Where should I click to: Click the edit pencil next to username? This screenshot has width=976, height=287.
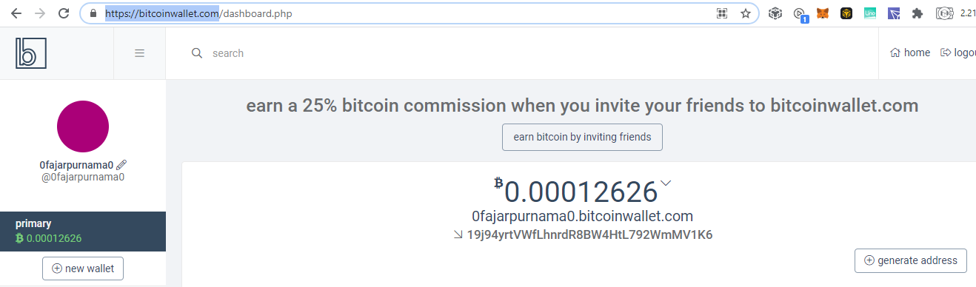coord(121,165)
